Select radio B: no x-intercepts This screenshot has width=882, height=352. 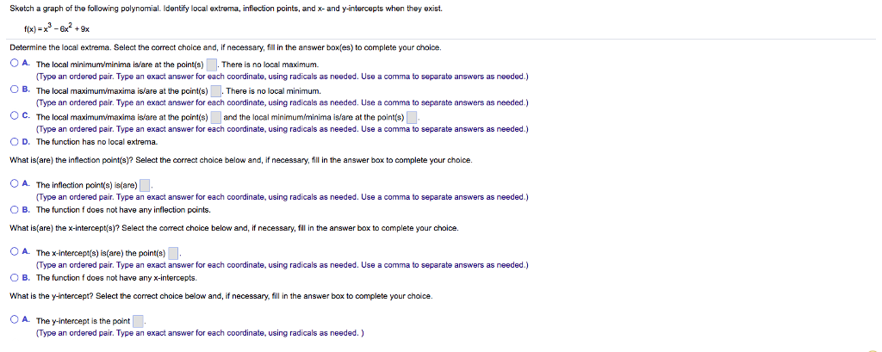[16, 277]
